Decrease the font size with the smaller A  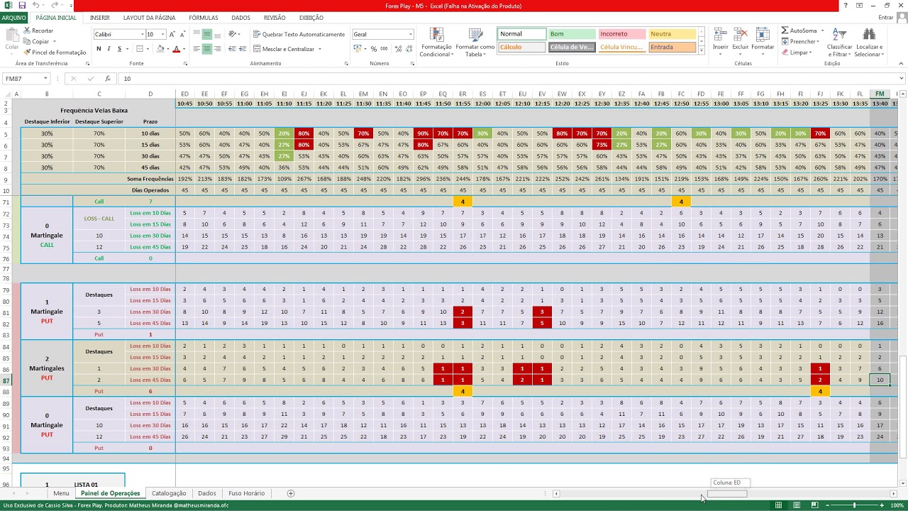pyautogui.click(x=182, y=34)
